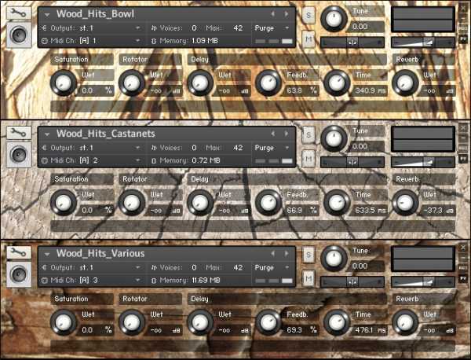
Task: Remove the Wood_Hits_Castanets instrument
Action: coord(463,128)
